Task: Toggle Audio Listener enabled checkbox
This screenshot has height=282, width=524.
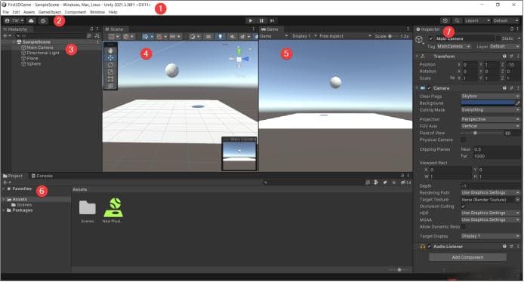Action: point(429,247)
